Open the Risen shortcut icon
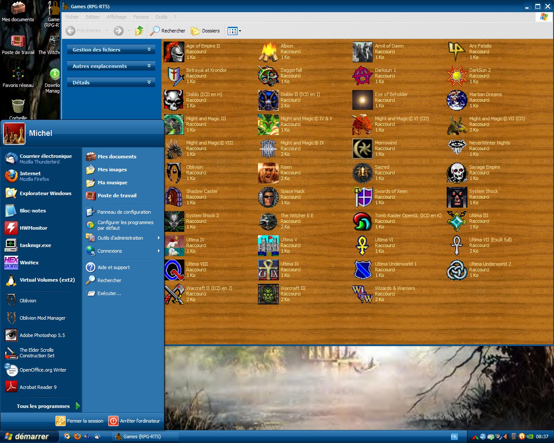 pos(268,173)
